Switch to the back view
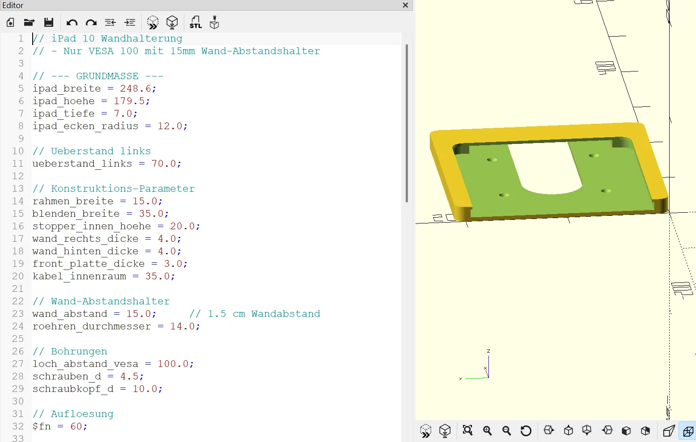This screenshot has height=442, width=696. click(645, 430)
